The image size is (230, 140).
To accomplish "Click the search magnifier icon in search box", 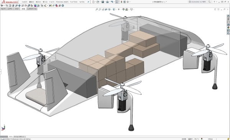I will tap(209, 2).
